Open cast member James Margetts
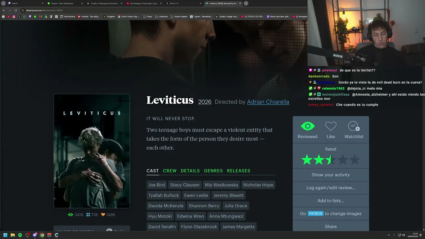The image size is (425, 239). click(x=238, y=227)
